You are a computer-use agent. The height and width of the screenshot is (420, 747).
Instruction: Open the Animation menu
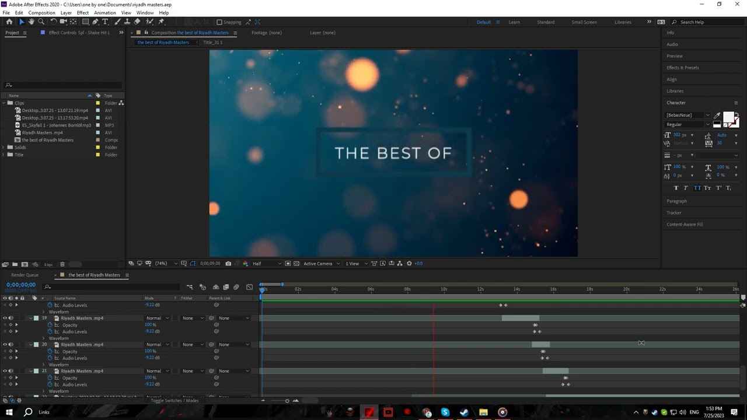[105, 13]
